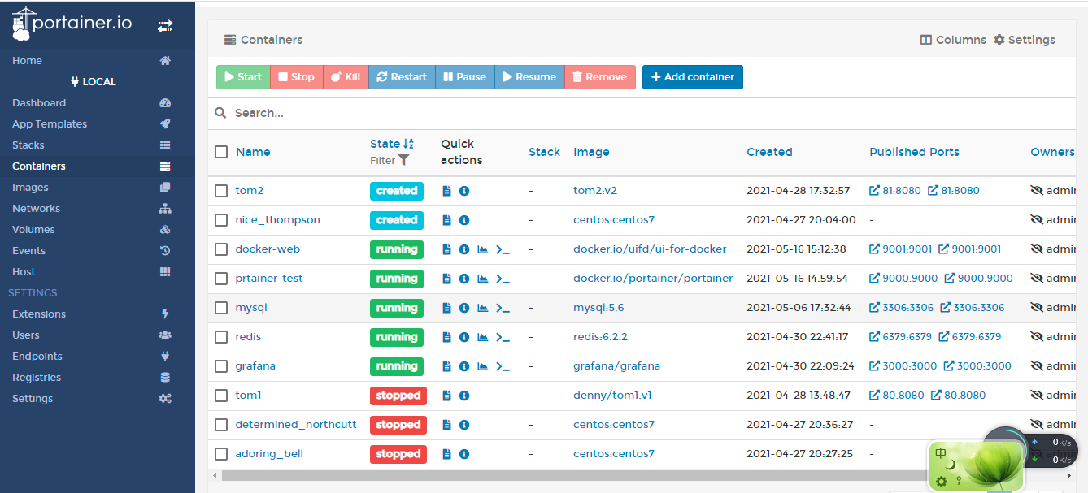Open the grafana/grafana image link
The width and height of the screenshot is (1088, 493).
tap(616, 366)
